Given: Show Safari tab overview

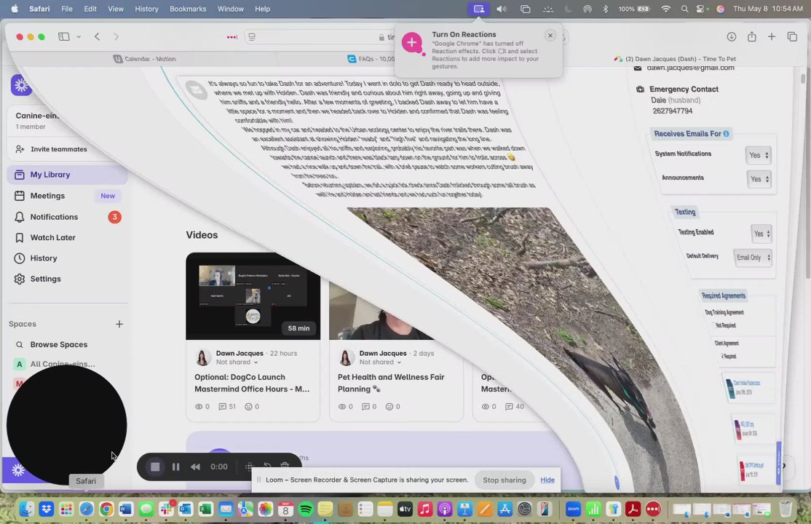Looking at the screenshot, I should pyautogui.click(x=792, y=36).
